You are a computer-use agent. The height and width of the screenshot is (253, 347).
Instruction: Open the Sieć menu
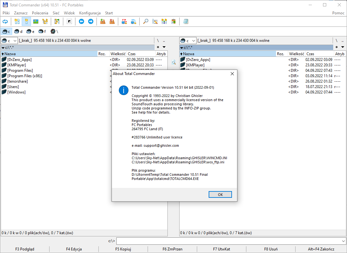(x=56, y=13)
